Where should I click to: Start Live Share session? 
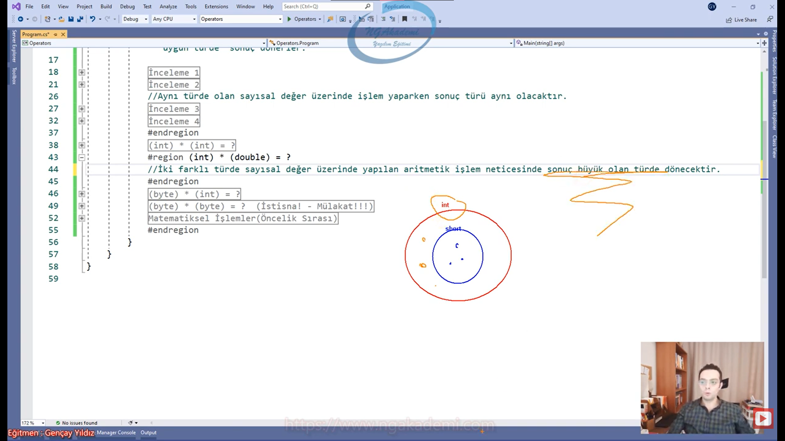(741, 20)
